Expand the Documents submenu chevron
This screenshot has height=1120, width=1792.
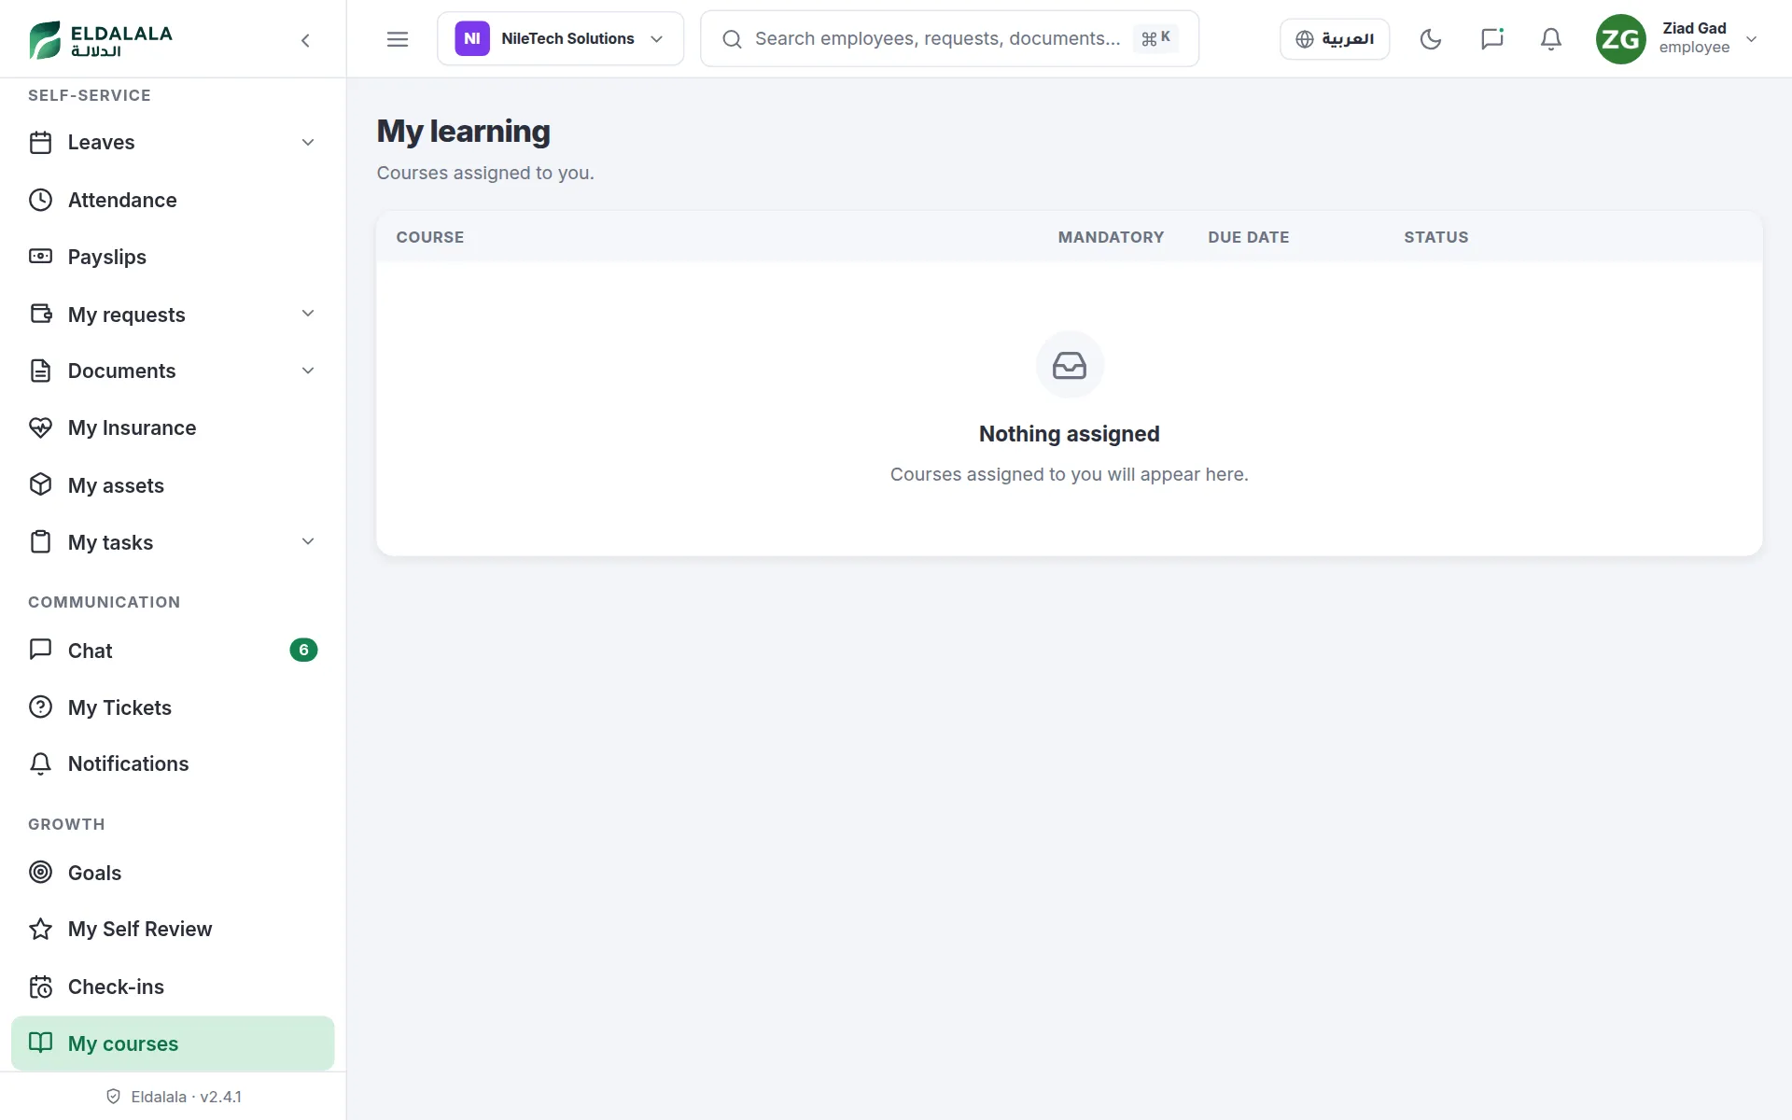coord(308,371)
